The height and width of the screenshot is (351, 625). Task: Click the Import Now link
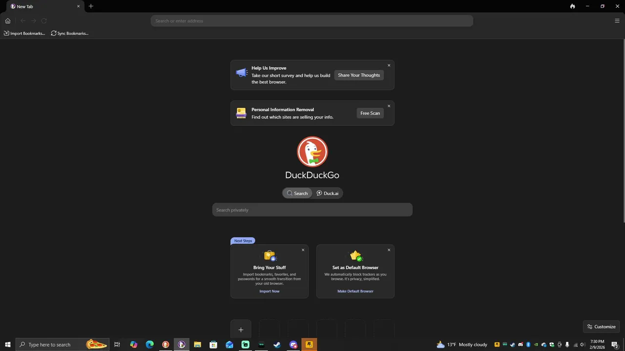point(270,291)
